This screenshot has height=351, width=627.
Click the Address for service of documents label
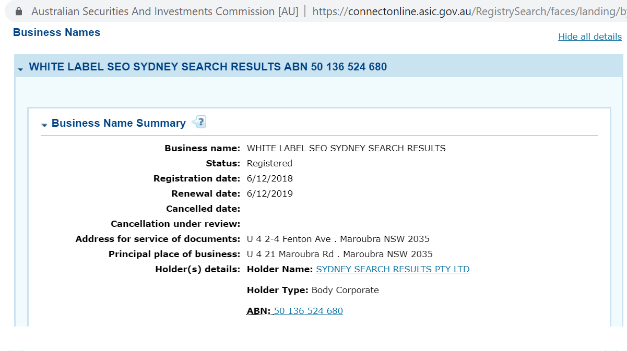click(x=158, y=239)
